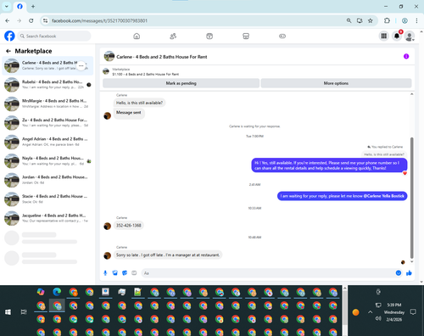Open the Windows Start button

pyautogui.click(x=8, y=312)
